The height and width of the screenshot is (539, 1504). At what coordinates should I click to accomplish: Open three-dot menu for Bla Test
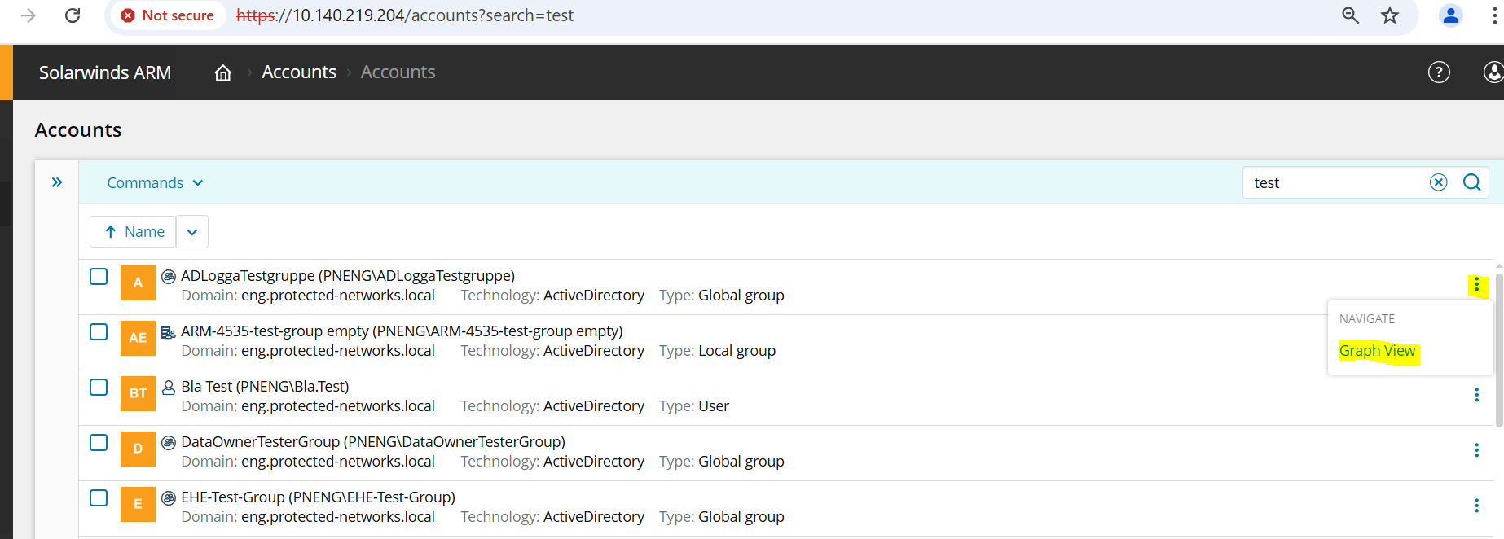1476,395
